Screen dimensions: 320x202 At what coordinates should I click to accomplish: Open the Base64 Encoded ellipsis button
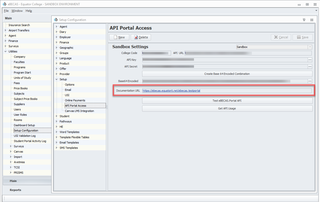tap(310, 81)
